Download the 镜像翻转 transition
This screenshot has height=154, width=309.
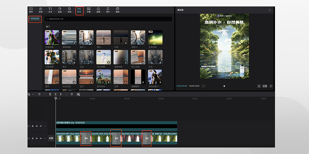[143, 82]
